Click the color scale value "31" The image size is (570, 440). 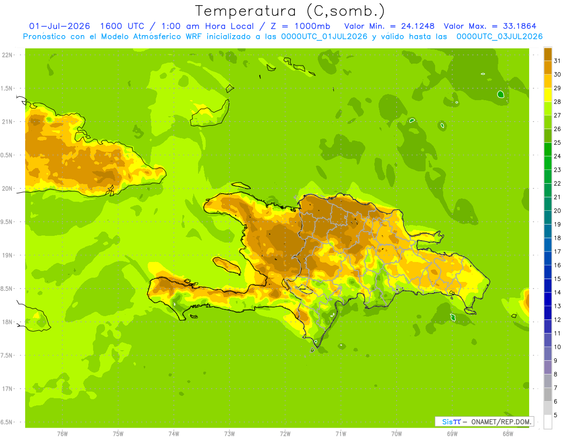click(557, 61)
